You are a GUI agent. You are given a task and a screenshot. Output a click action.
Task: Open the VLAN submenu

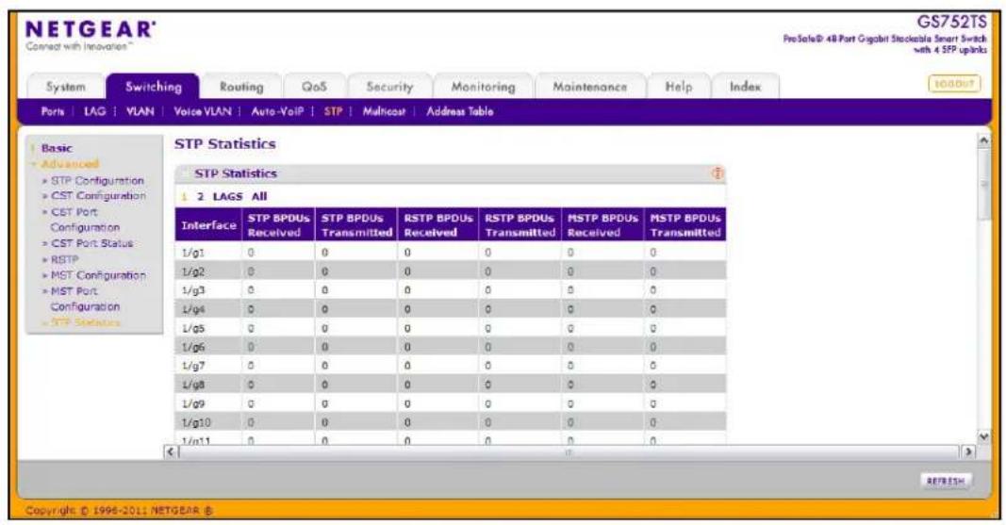click(140, 111)
